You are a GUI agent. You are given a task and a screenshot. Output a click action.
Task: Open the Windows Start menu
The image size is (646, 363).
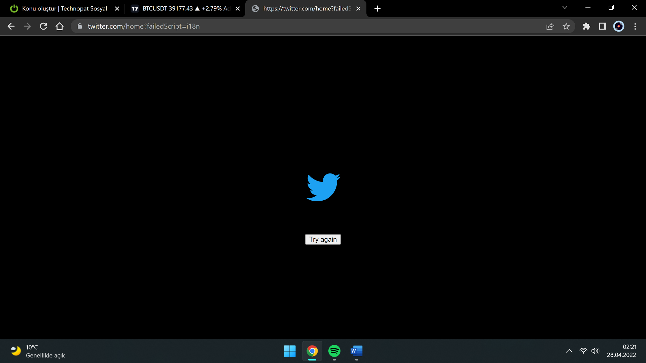click(290, 351)
